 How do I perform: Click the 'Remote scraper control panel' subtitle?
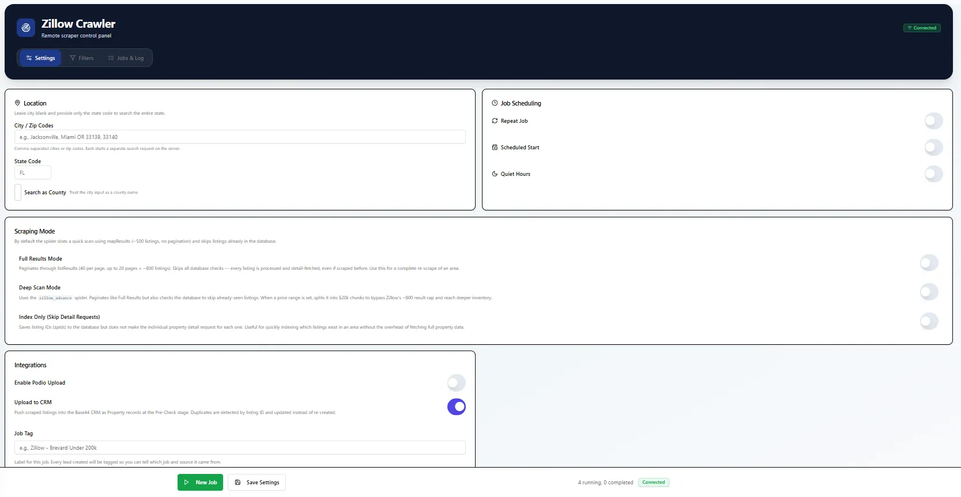point(76,36)
